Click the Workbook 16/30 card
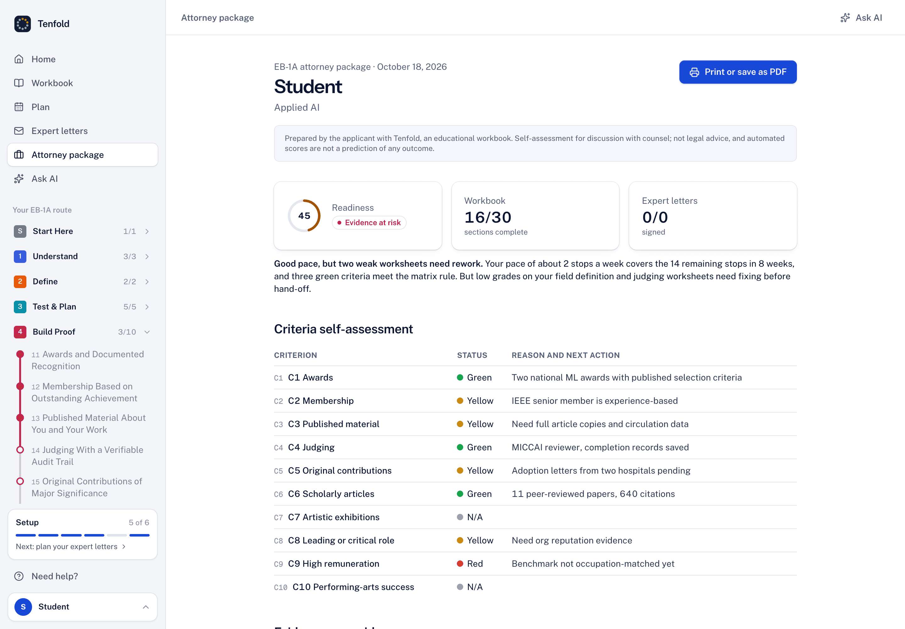Screen dimensions: 905x629 [x=535, y=215]
